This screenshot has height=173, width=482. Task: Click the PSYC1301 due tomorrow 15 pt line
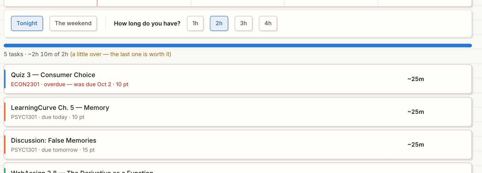click(53, 150)
